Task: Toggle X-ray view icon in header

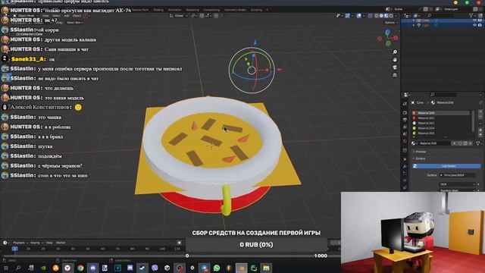Action: coord(371,15)
